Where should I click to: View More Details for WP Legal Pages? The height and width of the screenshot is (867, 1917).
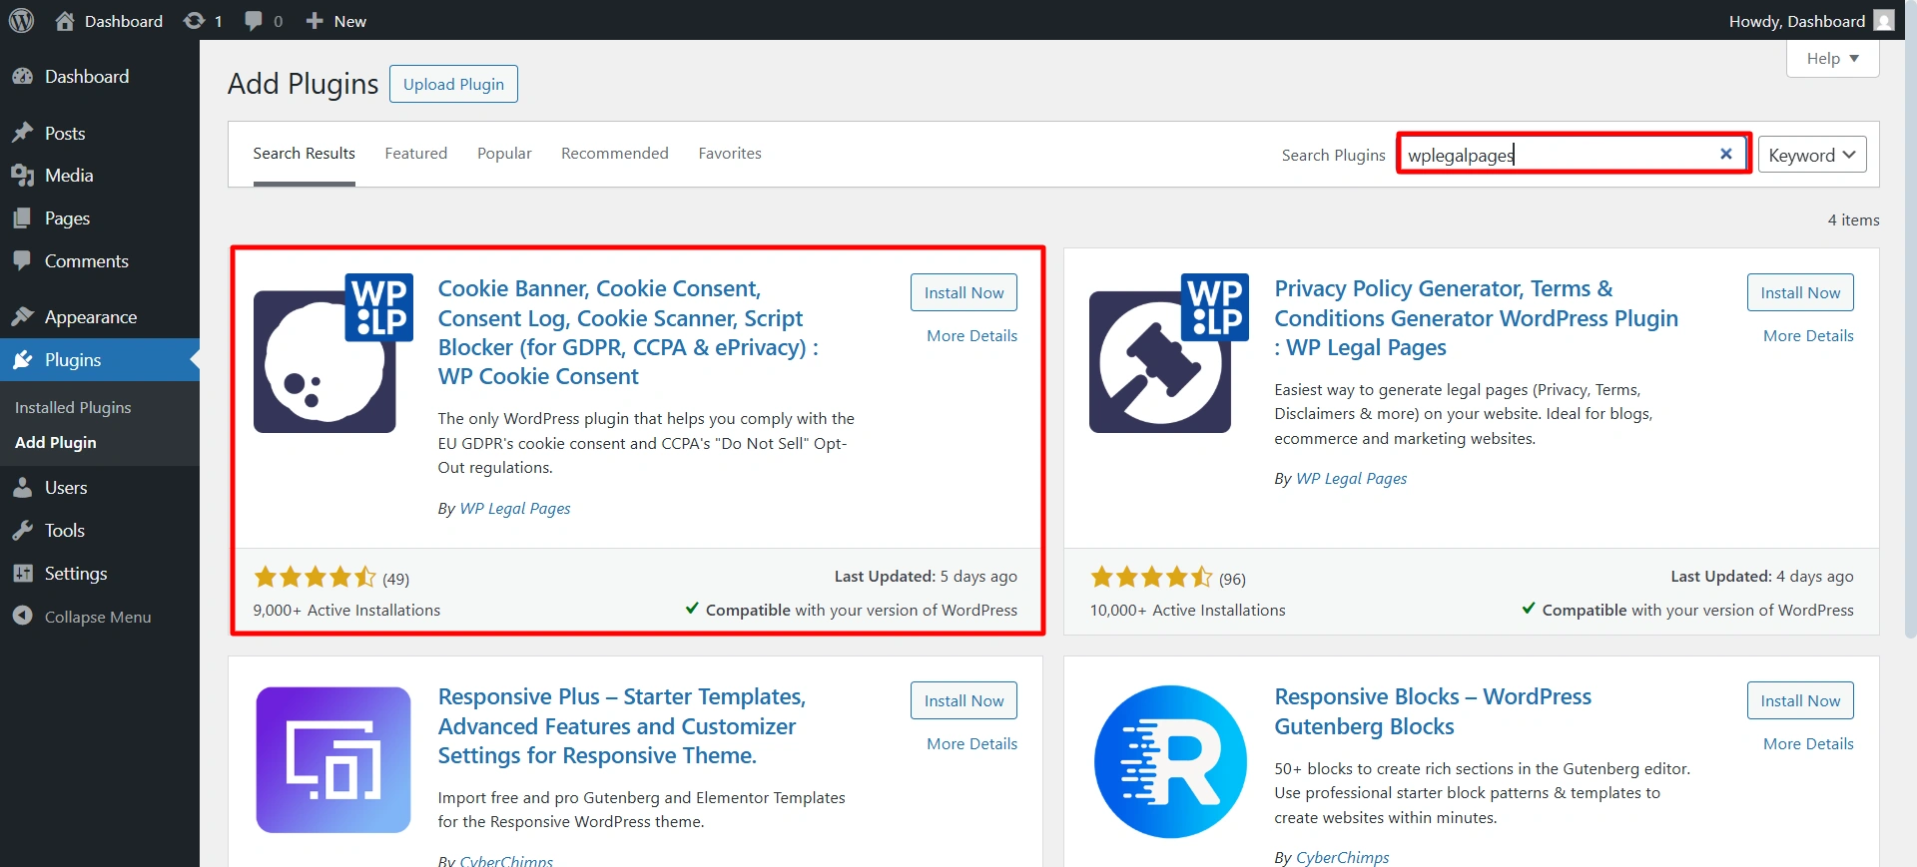pyautogui.click(x=1808, y=336)
